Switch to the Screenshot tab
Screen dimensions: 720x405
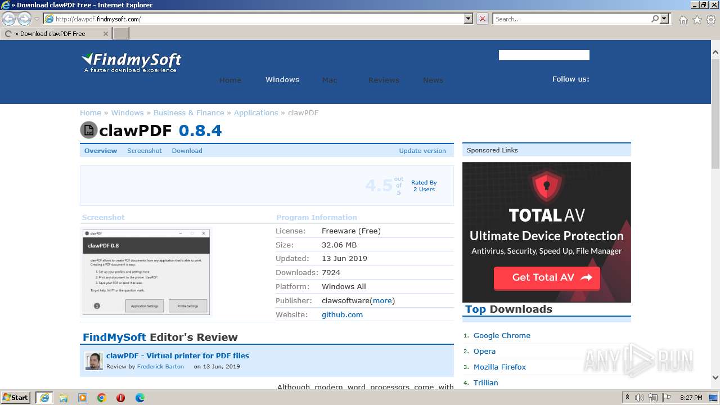click(145, 151)
